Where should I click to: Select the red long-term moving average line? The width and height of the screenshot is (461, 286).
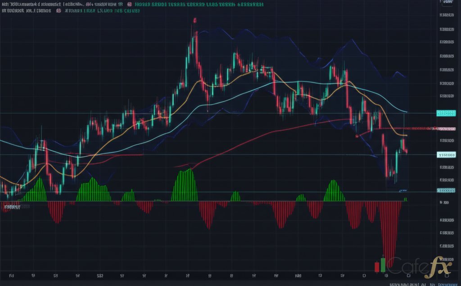pos(252,136)
